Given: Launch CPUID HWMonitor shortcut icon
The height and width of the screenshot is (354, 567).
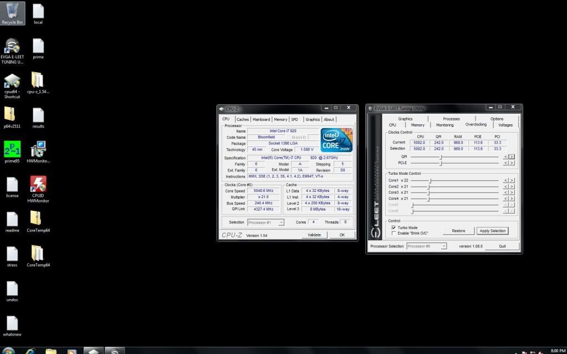Looking at the screenshot, I should tap(38, 189).
